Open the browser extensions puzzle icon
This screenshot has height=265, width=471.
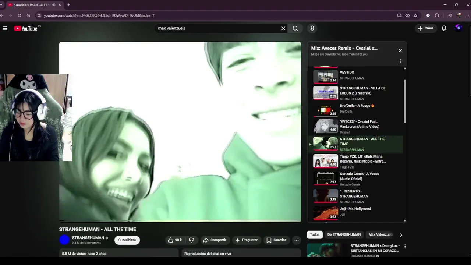click(x=437, y=15)
